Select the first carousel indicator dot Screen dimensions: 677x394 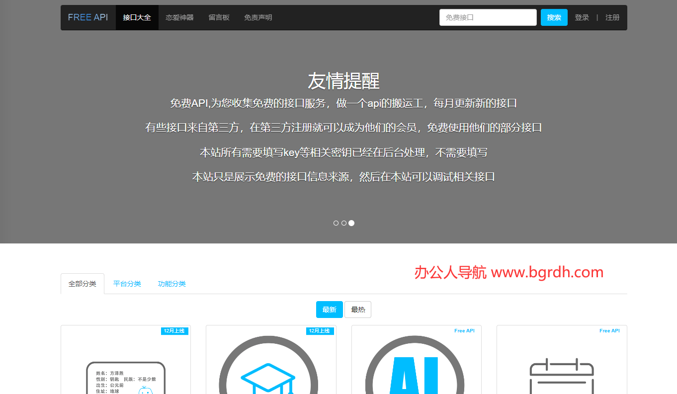(336, 223)
